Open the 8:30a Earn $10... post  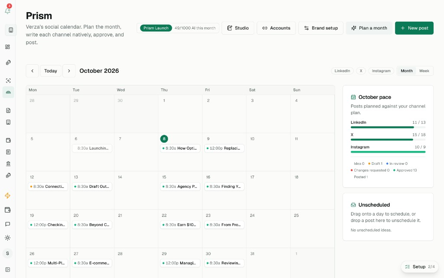click(x=180, y=225)
